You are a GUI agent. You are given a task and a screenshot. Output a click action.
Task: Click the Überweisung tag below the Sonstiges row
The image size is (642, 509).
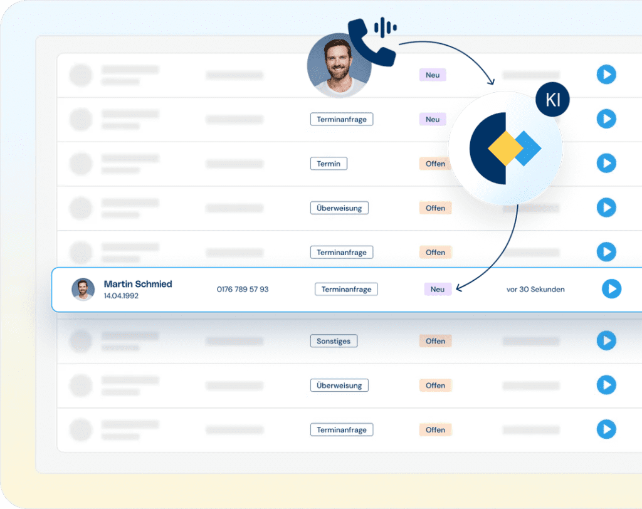tap(339, 386)
